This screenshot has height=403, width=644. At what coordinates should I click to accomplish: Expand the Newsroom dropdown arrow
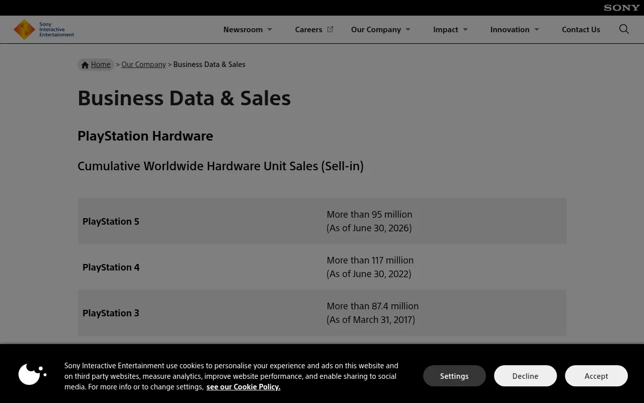[x=270, y=29]
